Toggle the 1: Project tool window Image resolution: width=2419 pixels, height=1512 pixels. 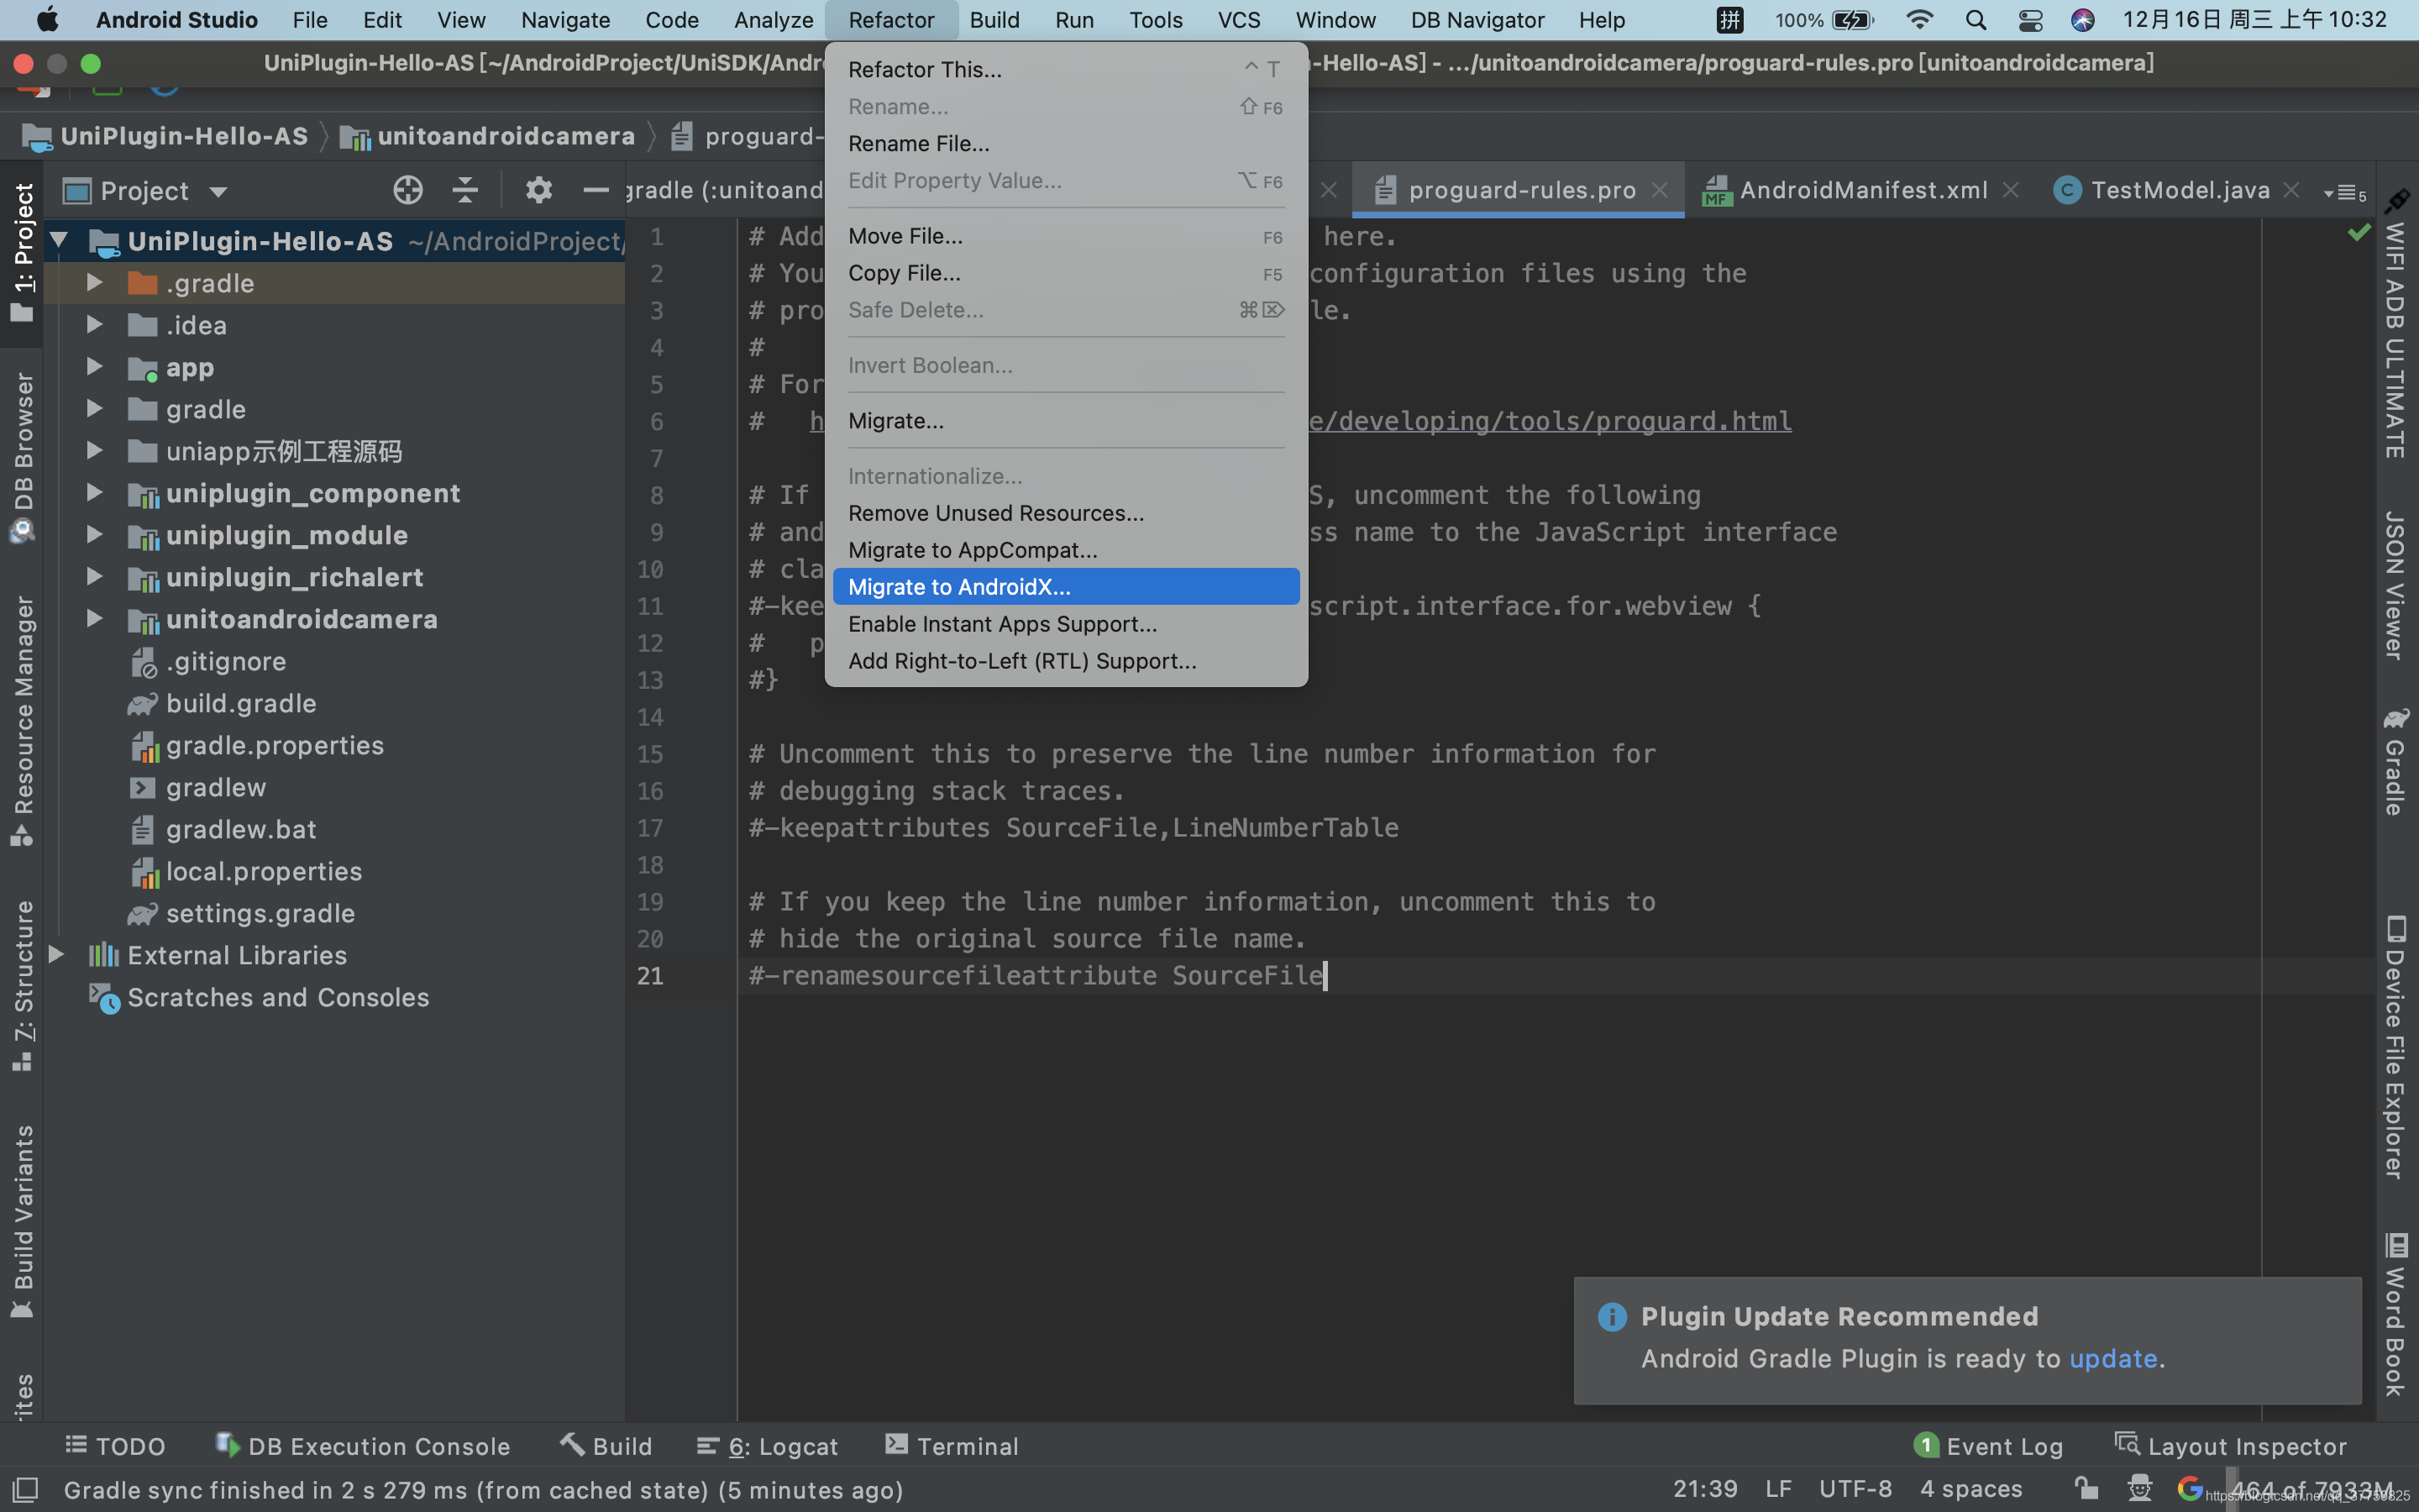tap(22, 252)
